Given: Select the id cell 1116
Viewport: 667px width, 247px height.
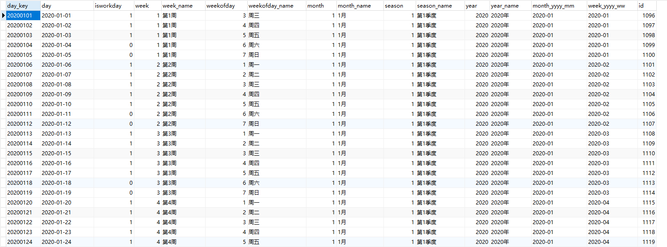Looking at the screenshot, I should point(647,213).
